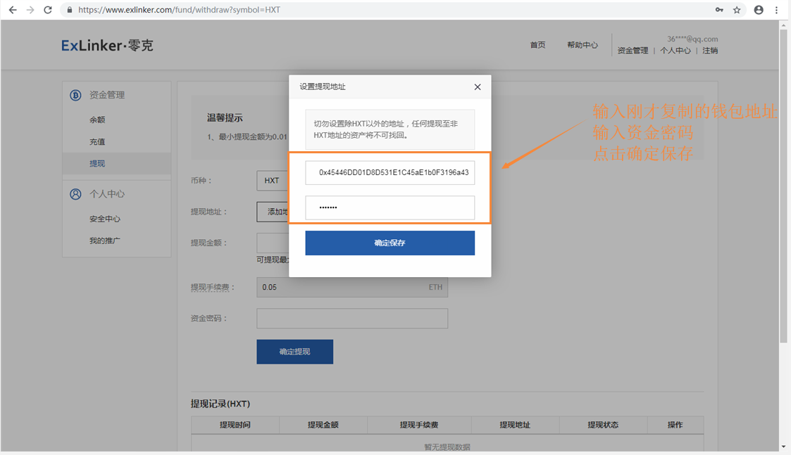791x455 pixels.
Task: Click the 个人中心 person icon in sidebar
Action: click(75, 194)
